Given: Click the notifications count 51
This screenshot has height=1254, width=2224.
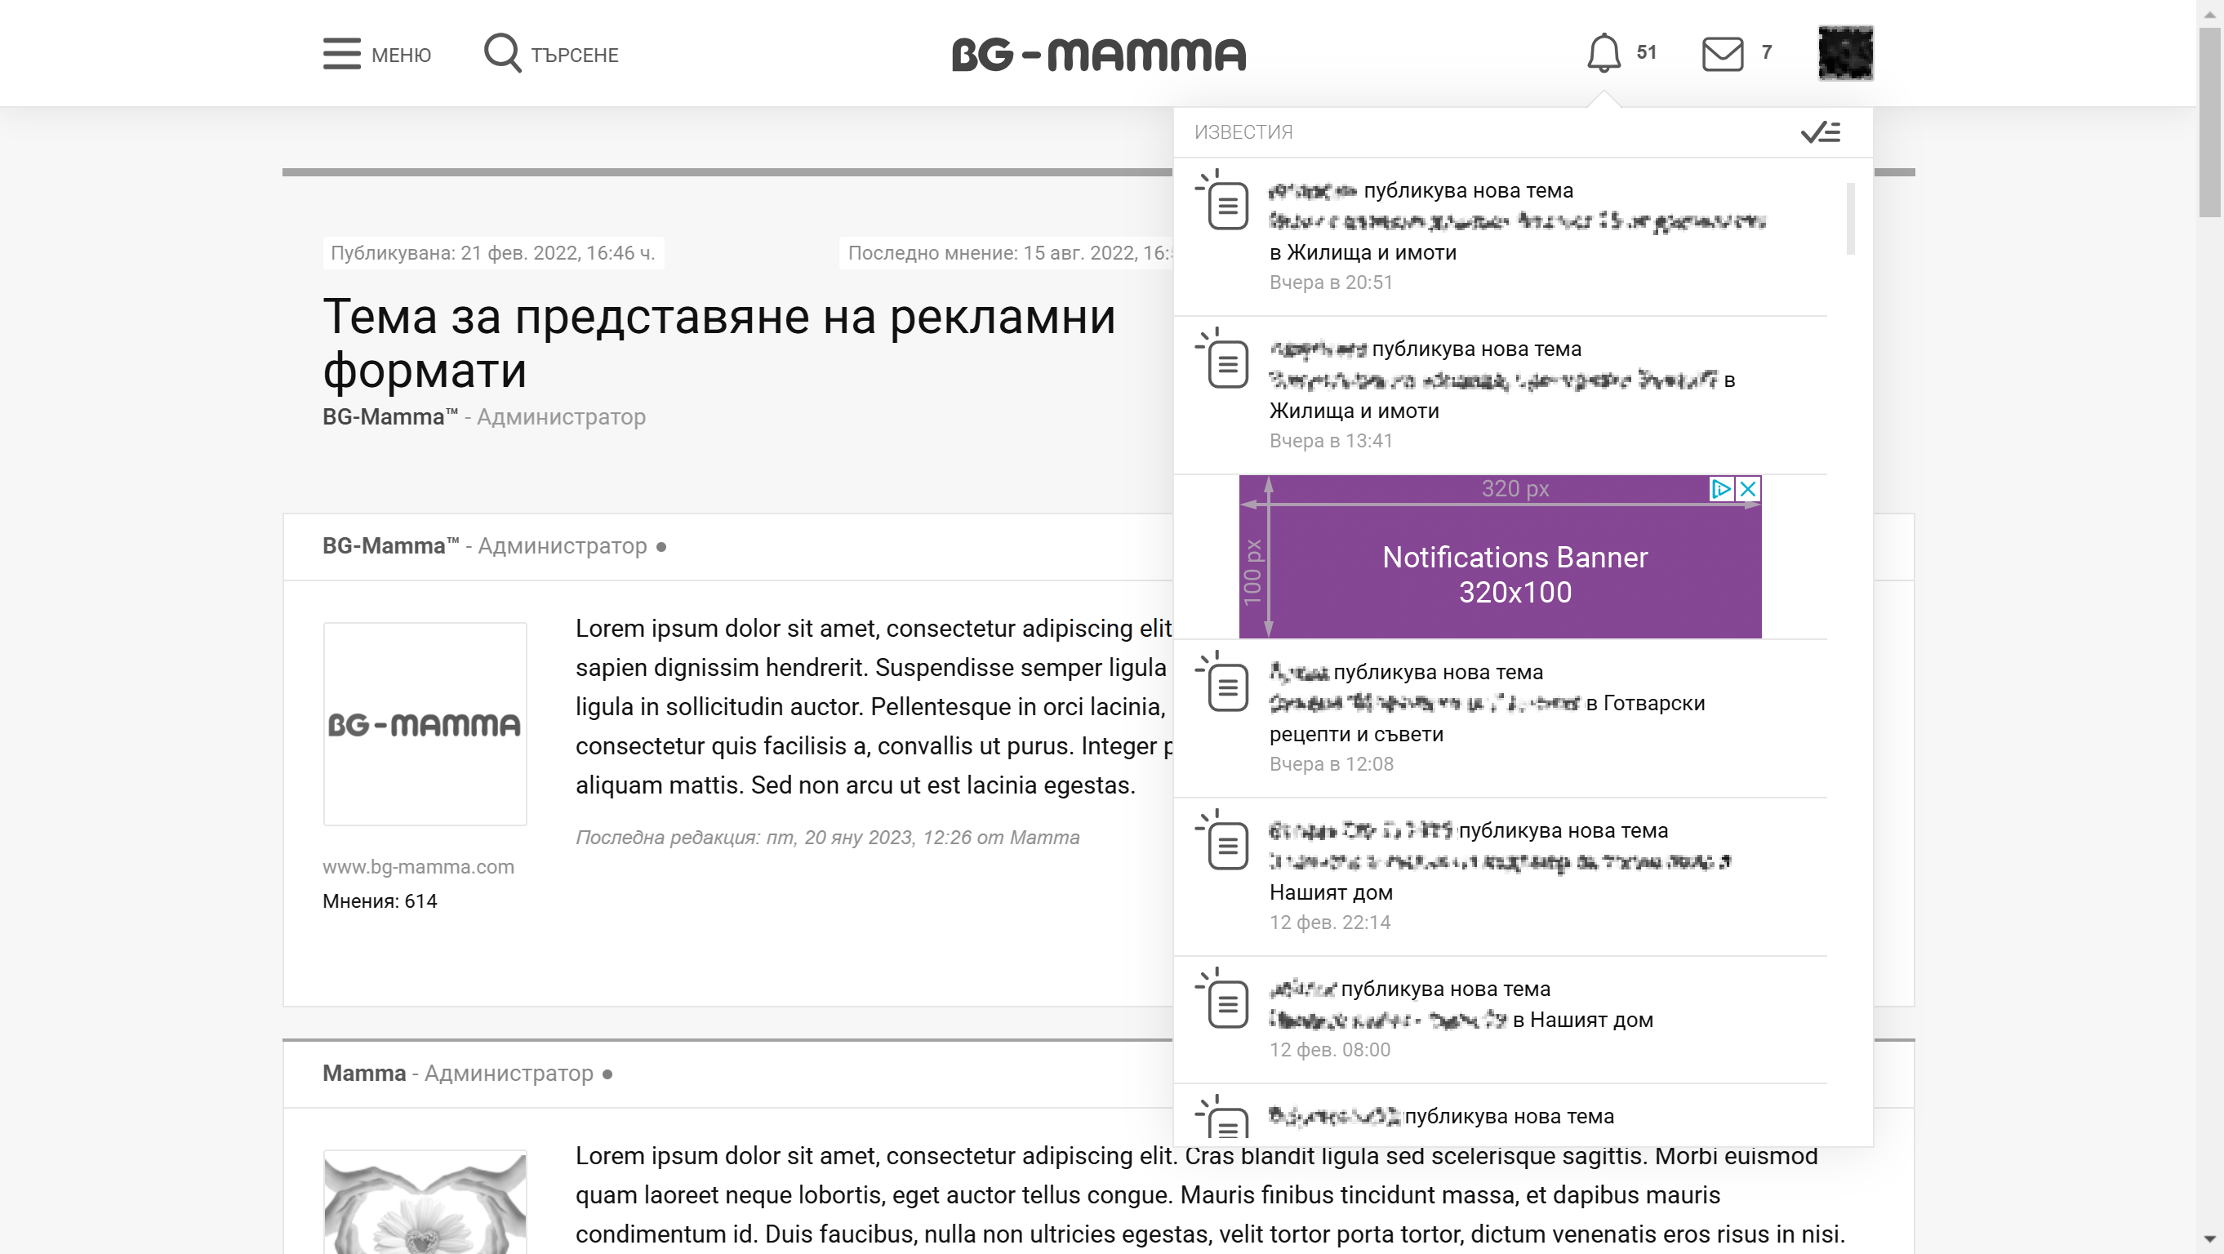Looking at the screenshot, I should point(1647,52).
